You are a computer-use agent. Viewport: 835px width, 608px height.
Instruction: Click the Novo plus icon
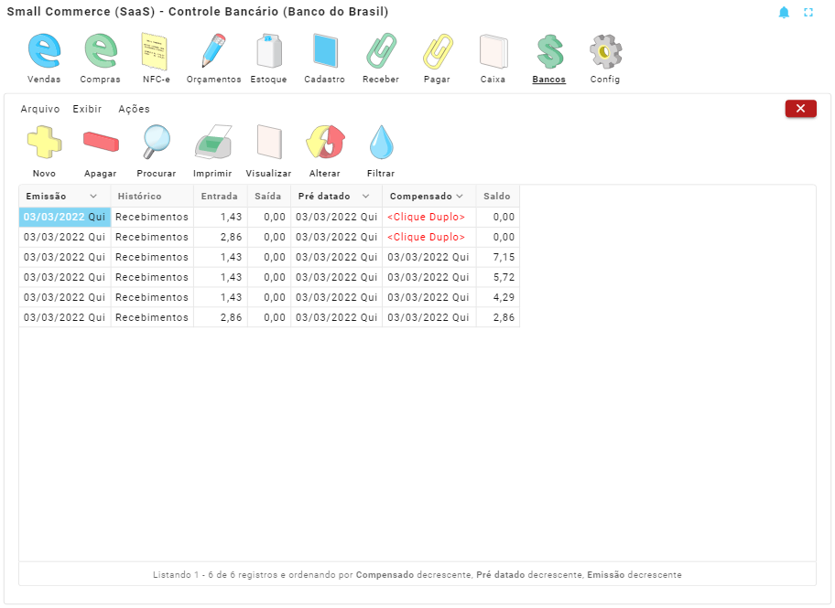click(43, 144)
